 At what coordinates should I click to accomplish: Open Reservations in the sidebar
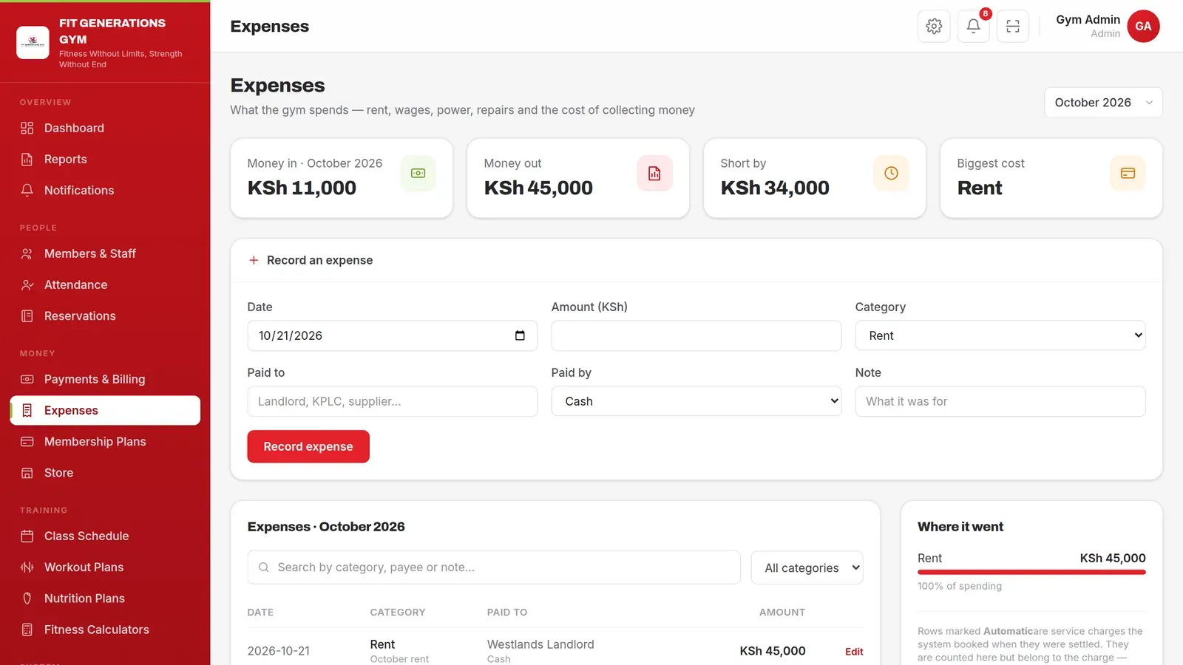pyautogui.click(x=105, y=316)
